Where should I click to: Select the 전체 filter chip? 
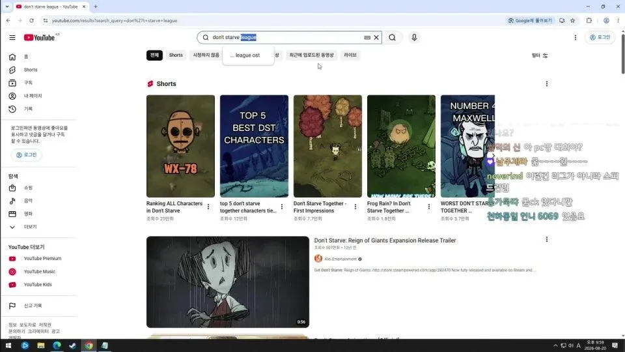(154, 55)
